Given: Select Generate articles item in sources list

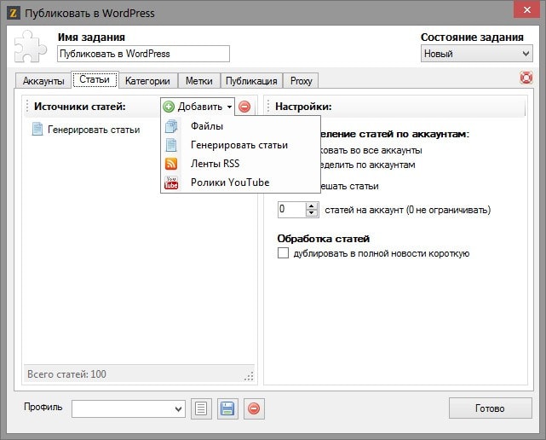Looking at the screenshot, I should pyautogui.click(x=93, y=130).
